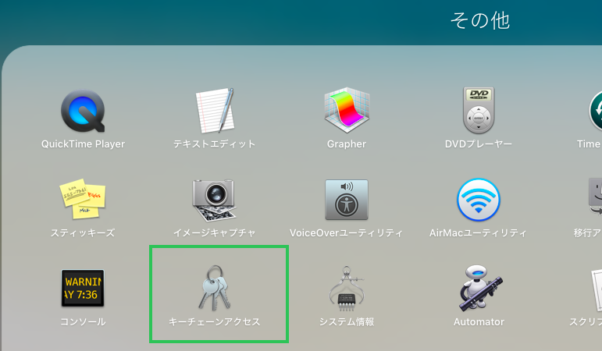Click the システム情報 label text
This screenshot has width=602, height=351.
pyautogui.click(x=347, y=322)
